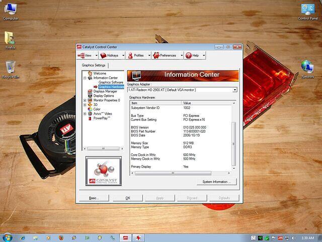Launch Firefox from the taskbar
The image size is (322, 242).
[61, 238]
